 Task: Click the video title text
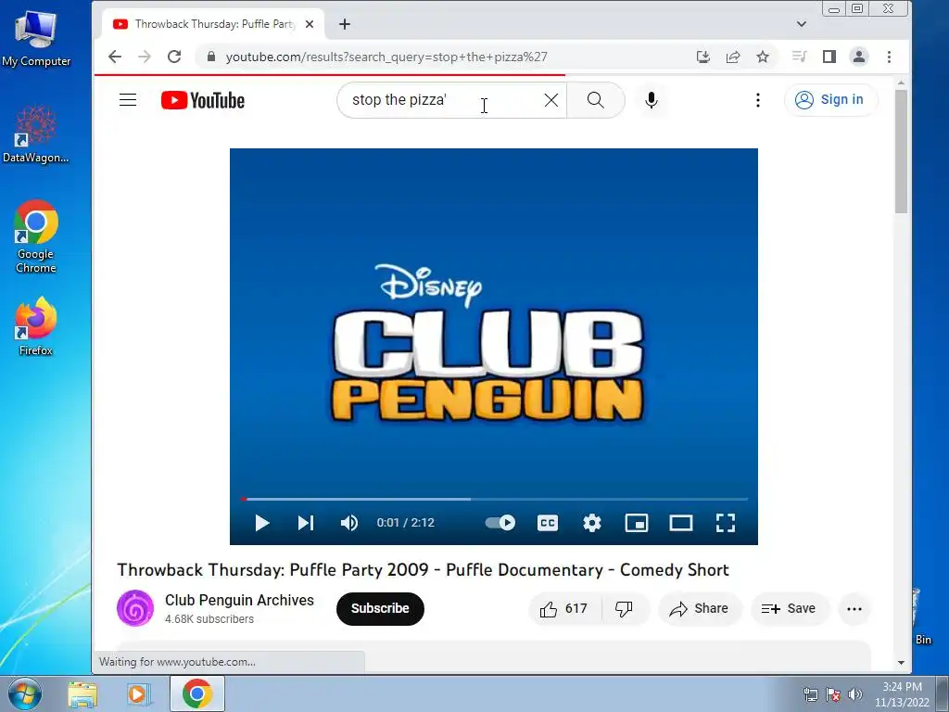423,570
